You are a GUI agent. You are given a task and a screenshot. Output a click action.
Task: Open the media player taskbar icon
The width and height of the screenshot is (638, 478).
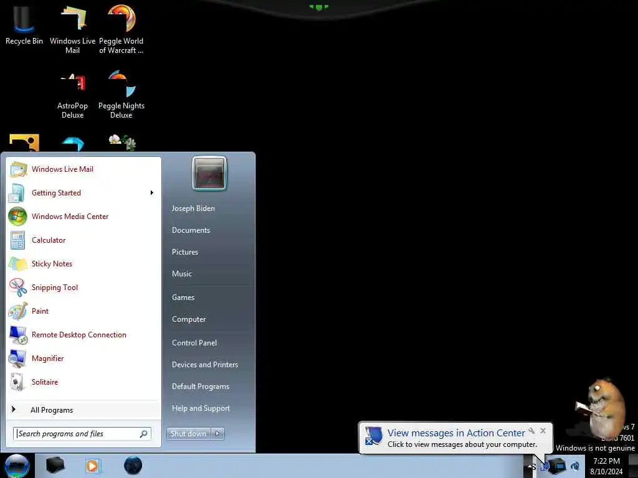[x=92, y=466]
